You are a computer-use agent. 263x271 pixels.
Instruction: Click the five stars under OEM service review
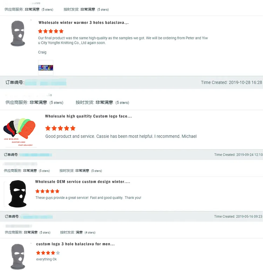coord(47,191)
